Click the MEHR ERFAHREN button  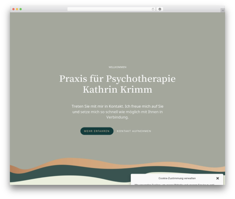click(x=97, y=131)
